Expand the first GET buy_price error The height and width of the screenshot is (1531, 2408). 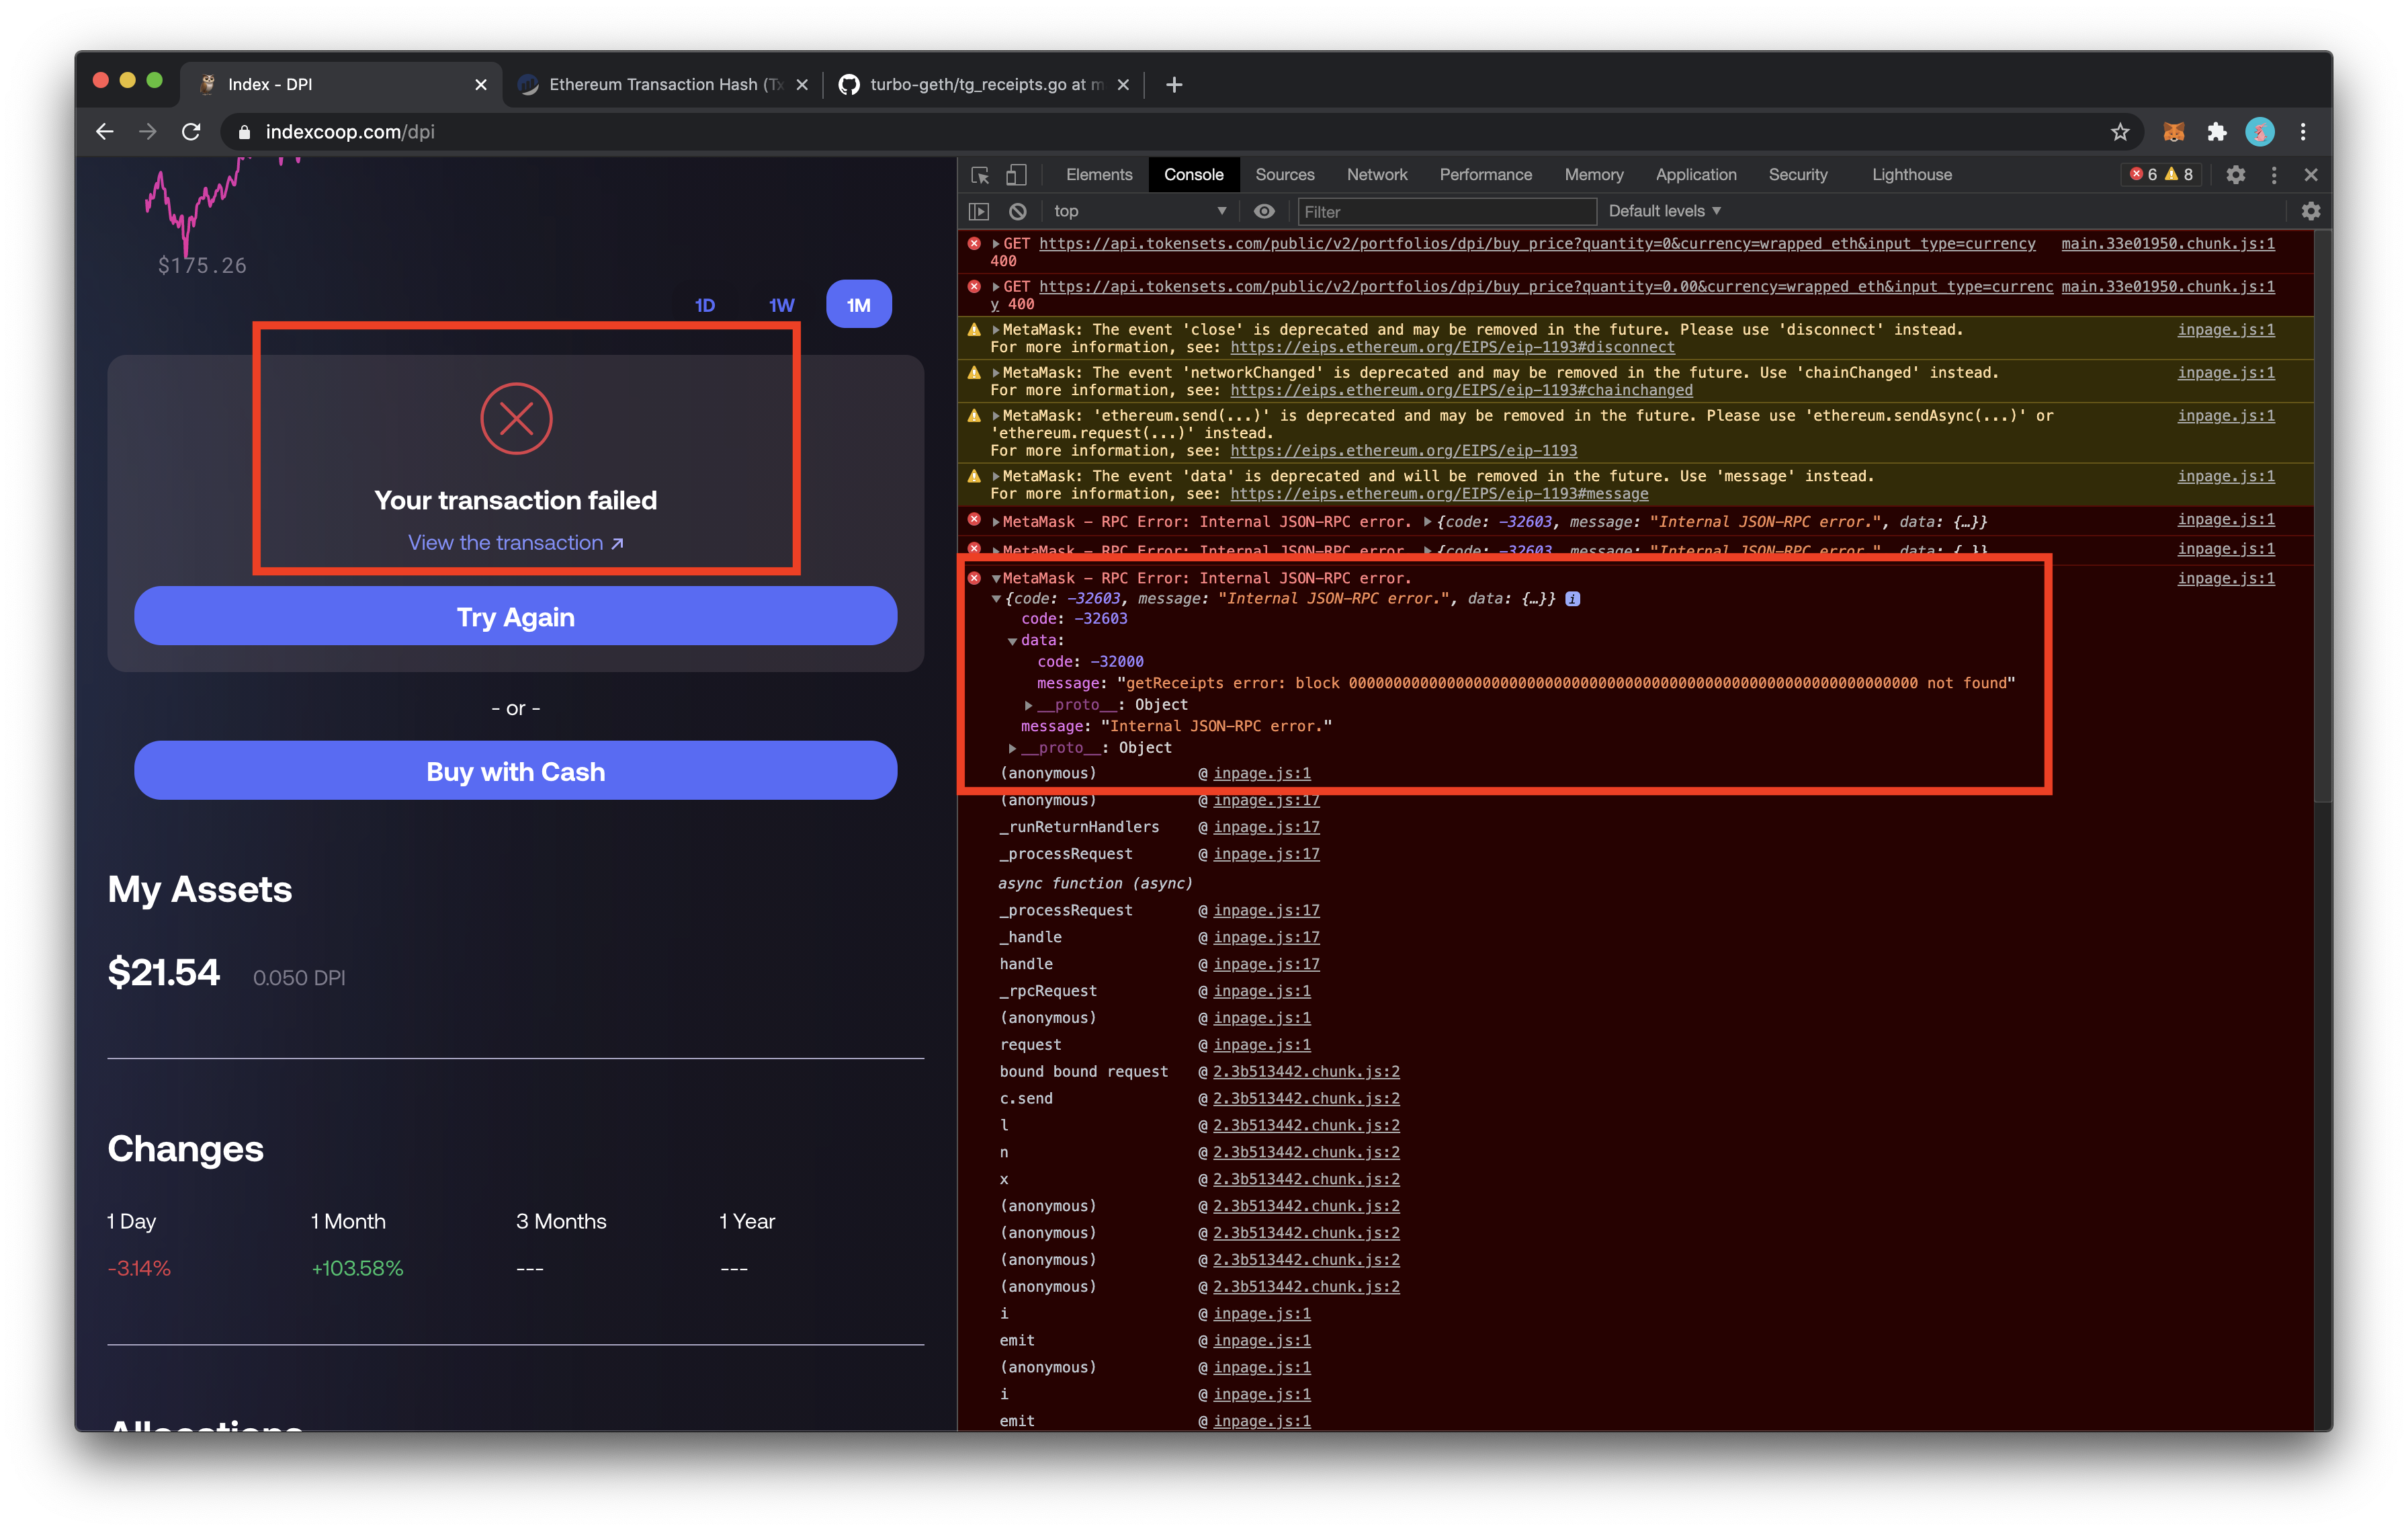[x=996, y=244]
